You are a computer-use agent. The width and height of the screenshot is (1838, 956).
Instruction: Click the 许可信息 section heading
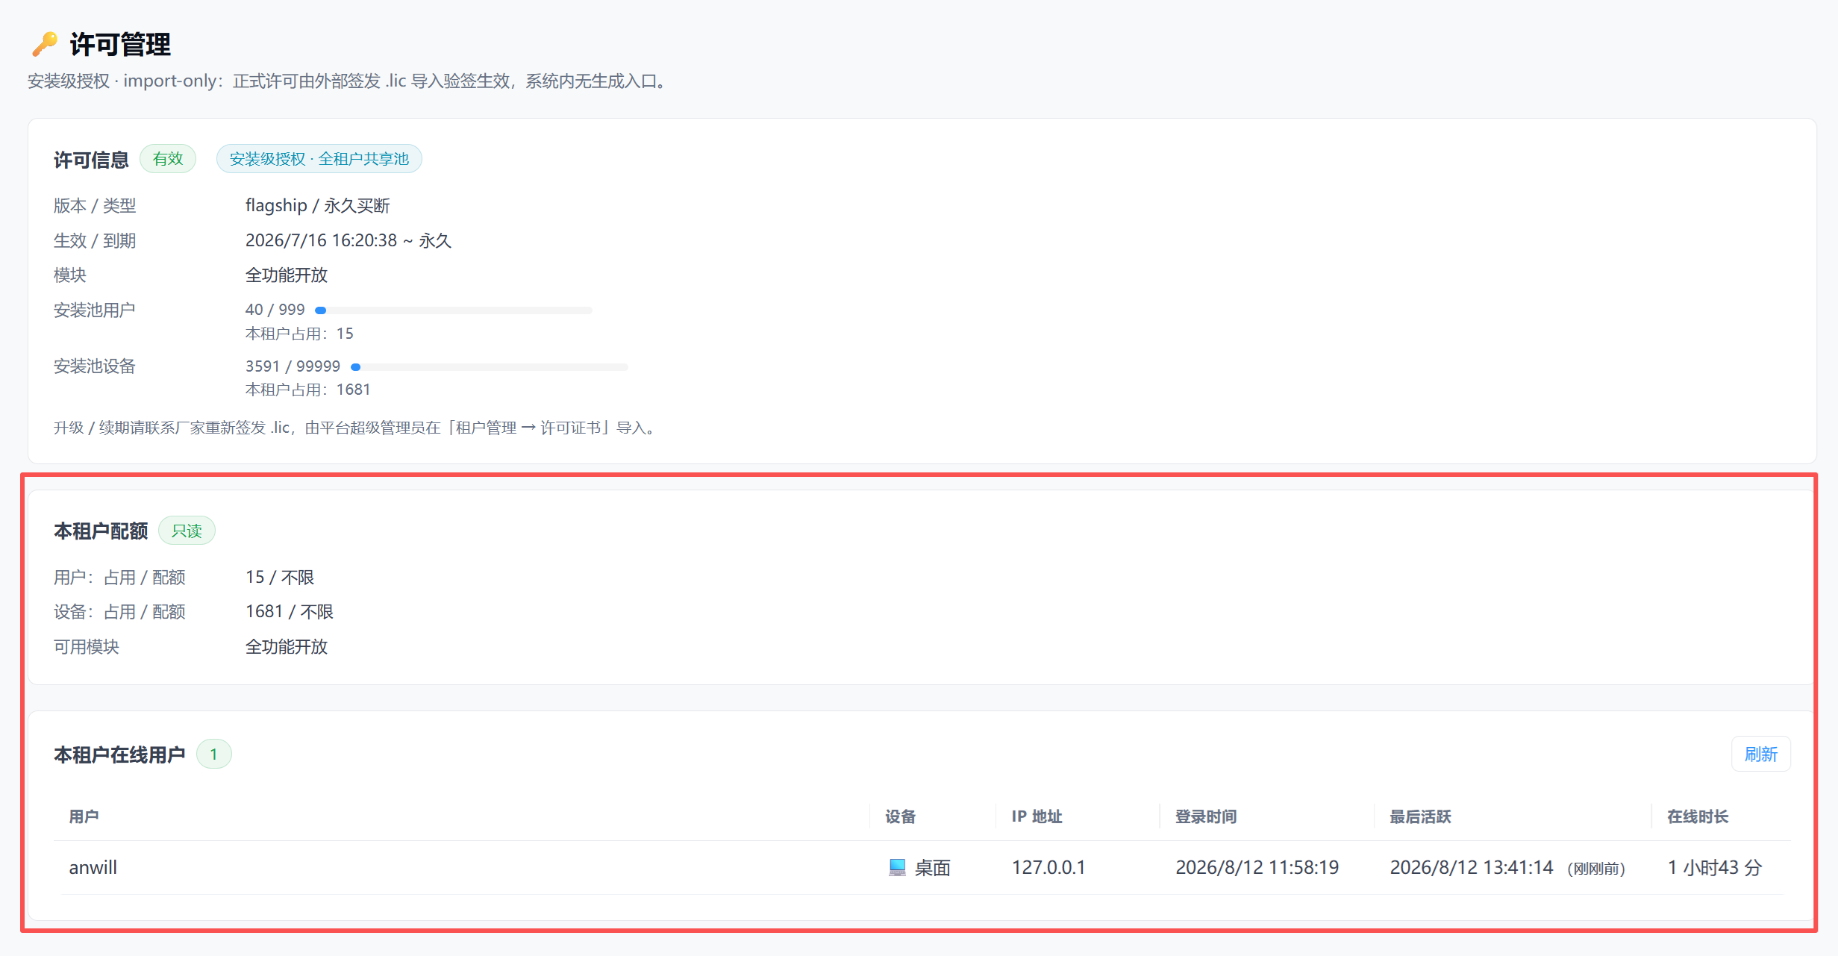click(91, 160)
